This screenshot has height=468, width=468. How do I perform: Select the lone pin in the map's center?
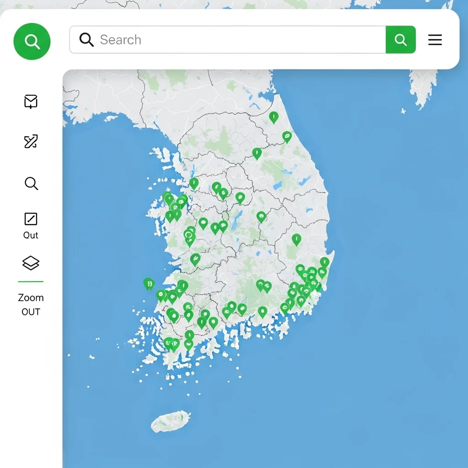click(261, 216)
